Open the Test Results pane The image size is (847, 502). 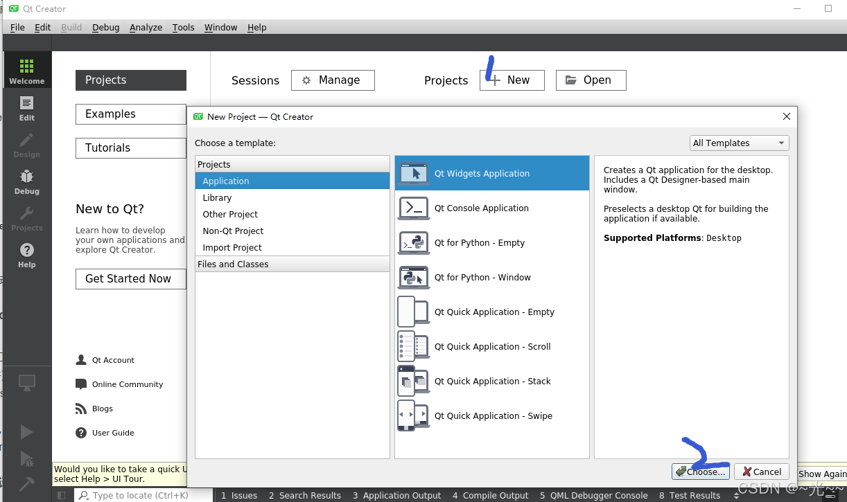[690, 495]
